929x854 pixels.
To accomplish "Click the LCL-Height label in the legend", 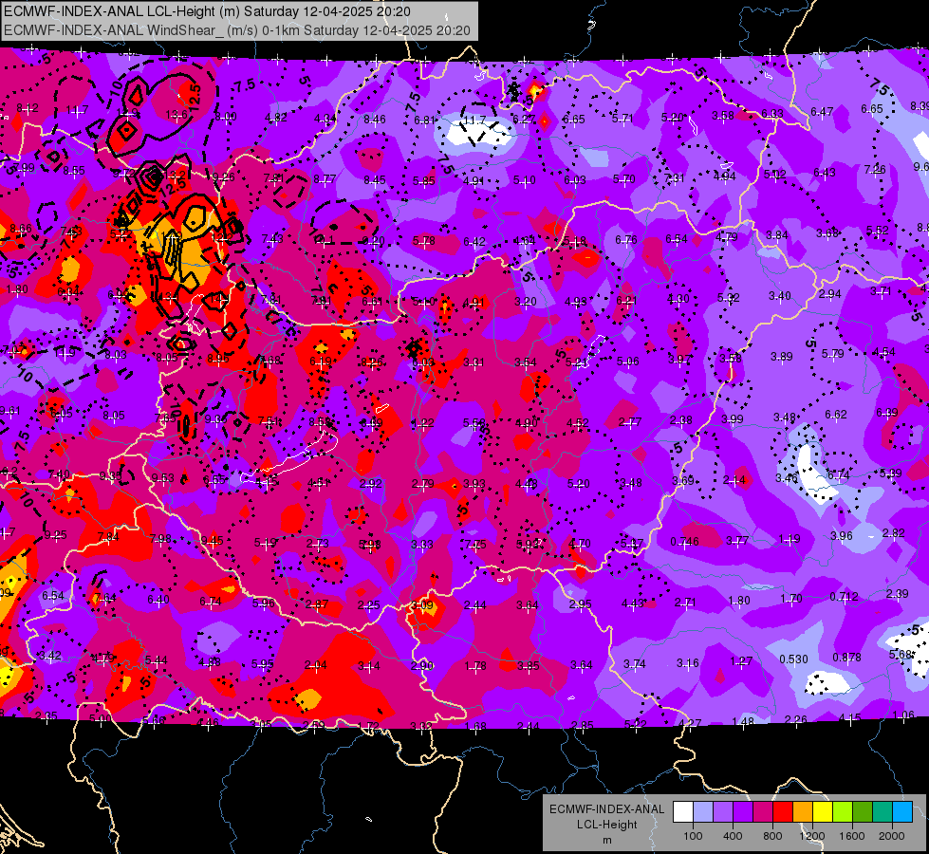I will 606,825.
